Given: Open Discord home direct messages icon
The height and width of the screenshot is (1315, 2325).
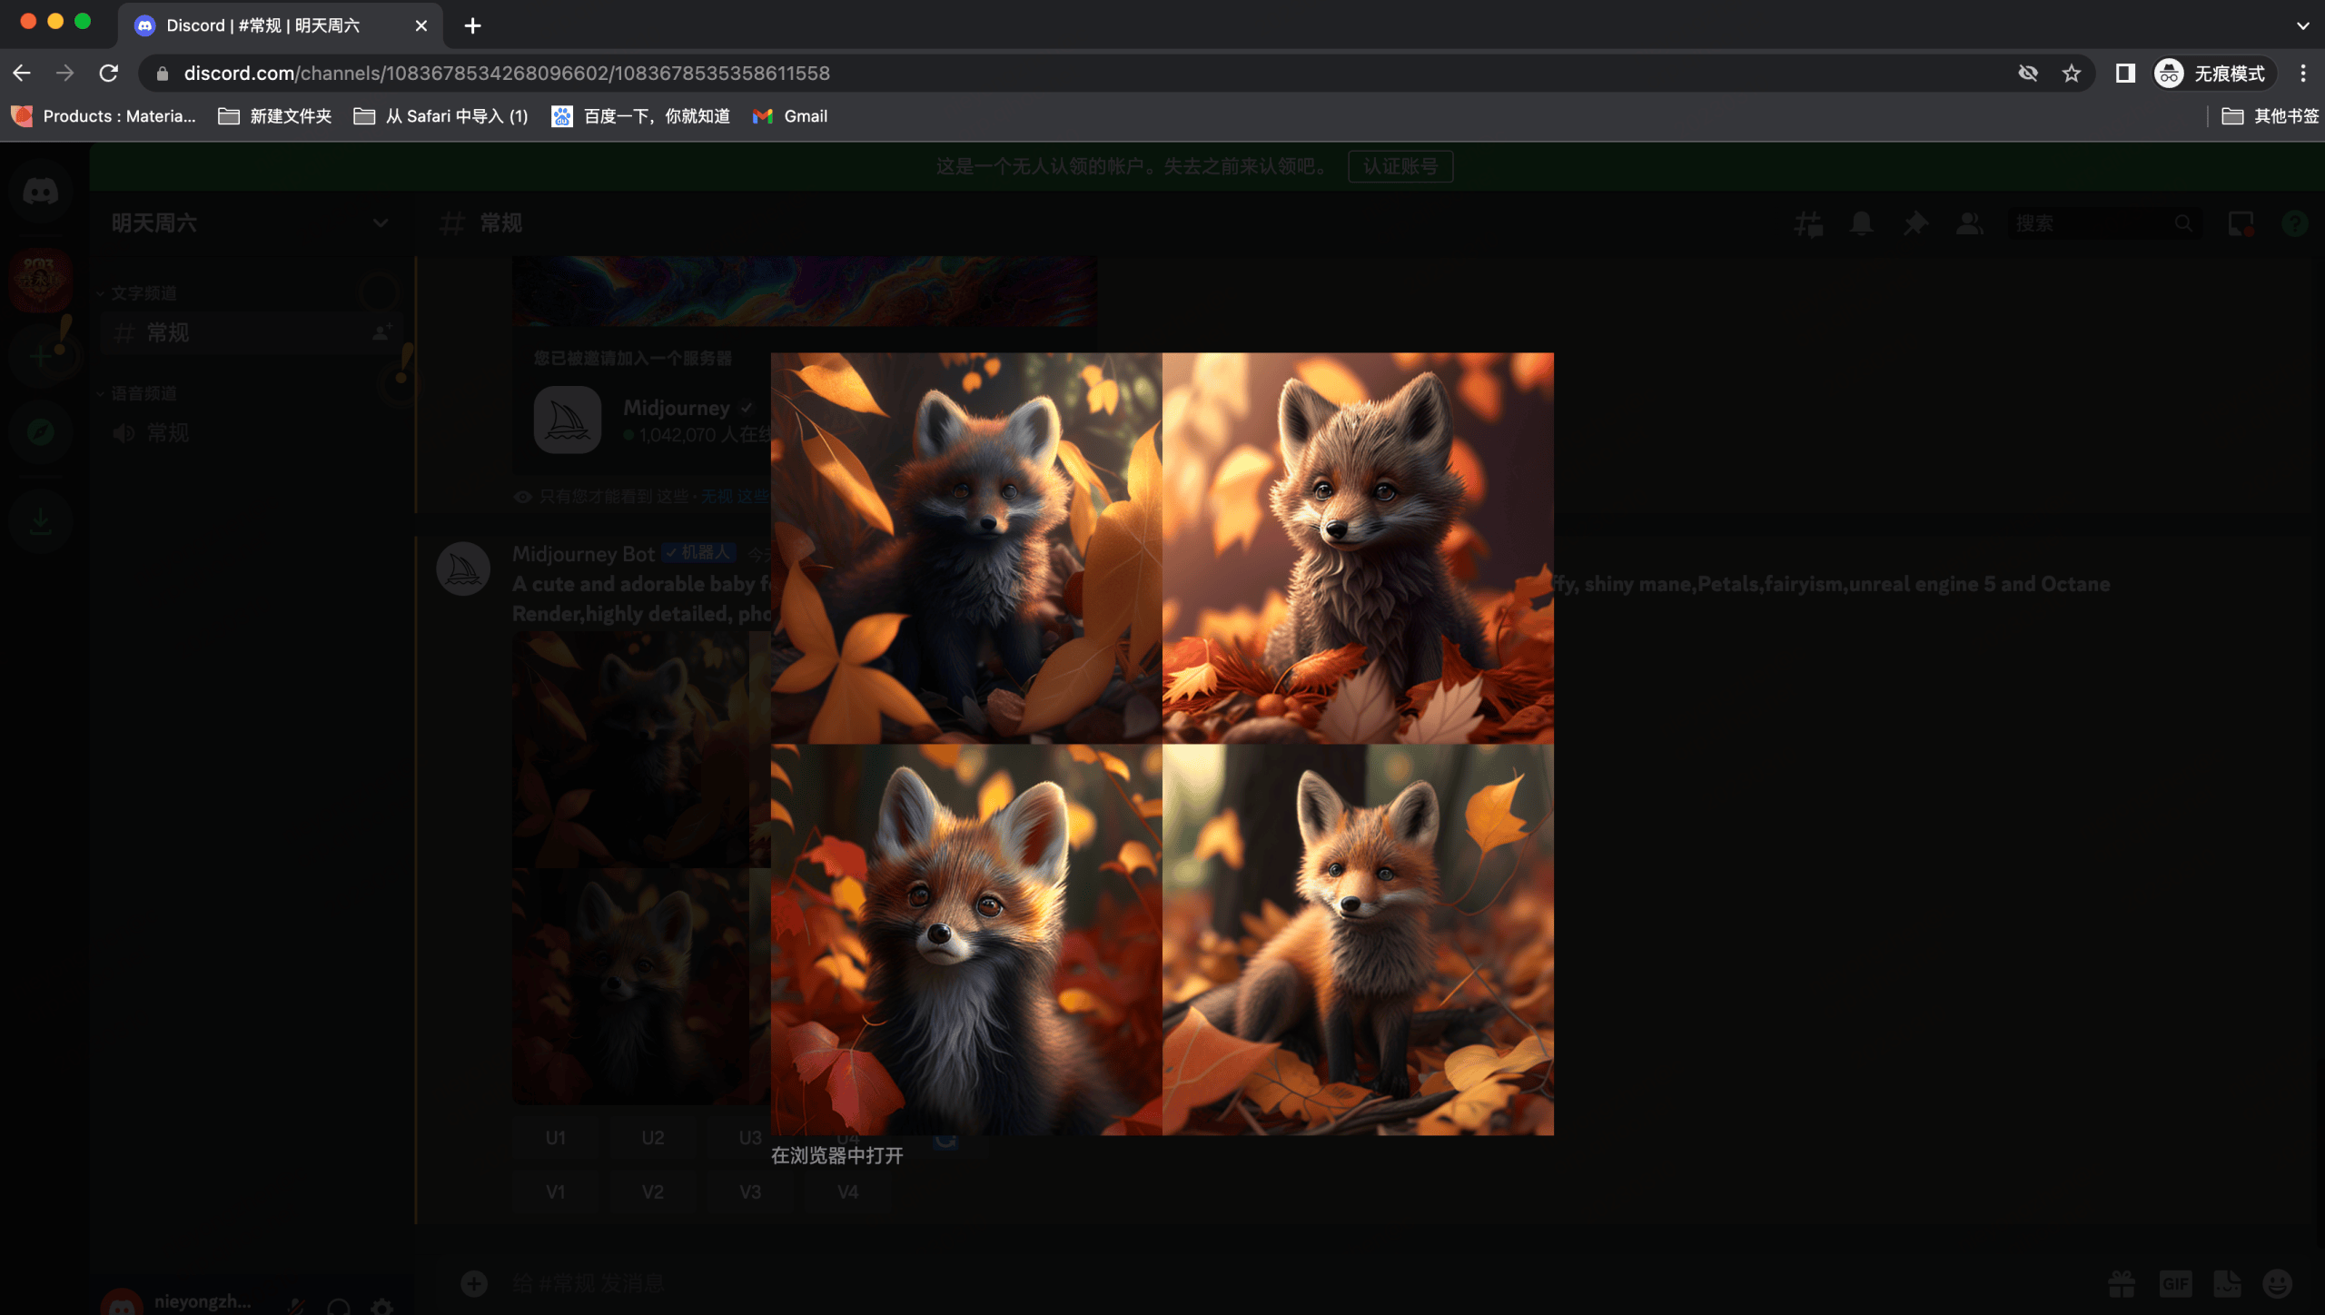Looking at the screenshot, I should coord(40,192).
